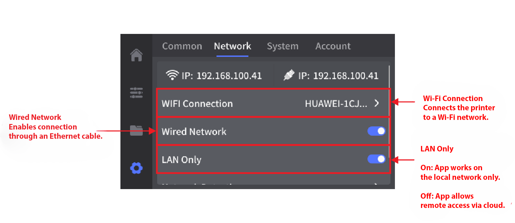Select the Network tab
This screenshot has height=223, width=515.
232,46
